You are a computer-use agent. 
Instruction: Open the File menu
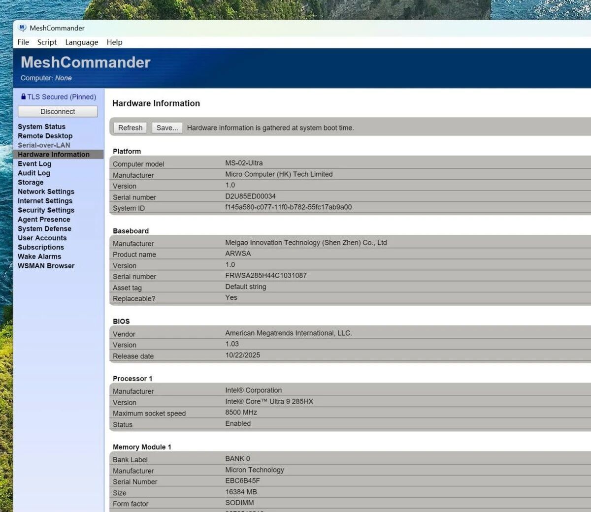(23, 42)
